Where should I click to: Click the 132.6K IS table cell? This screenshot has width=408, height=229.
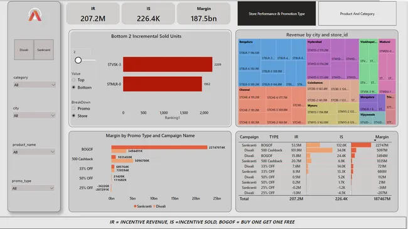[x=341, y=145]
